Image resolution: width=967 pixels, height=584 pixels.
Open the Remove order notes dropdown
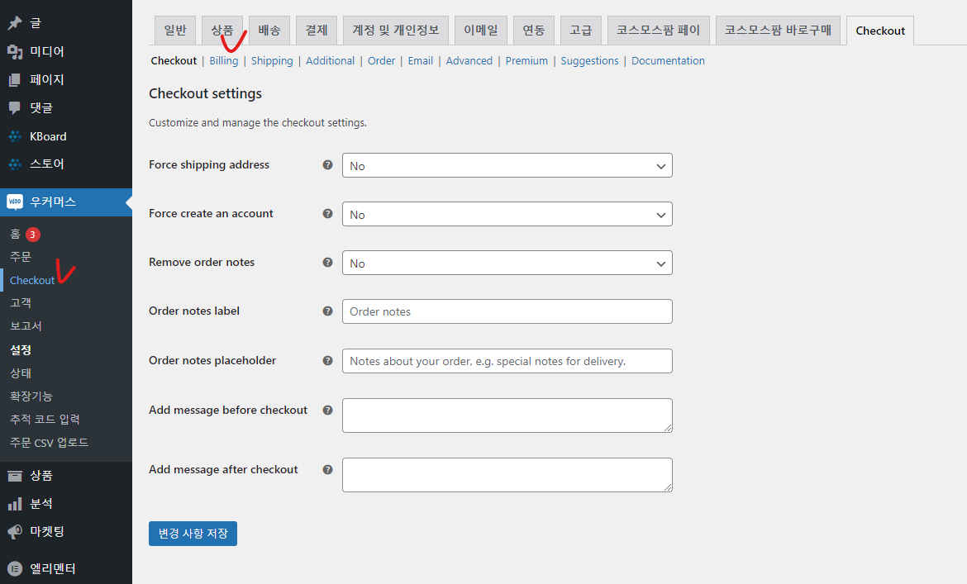[507, 263]
